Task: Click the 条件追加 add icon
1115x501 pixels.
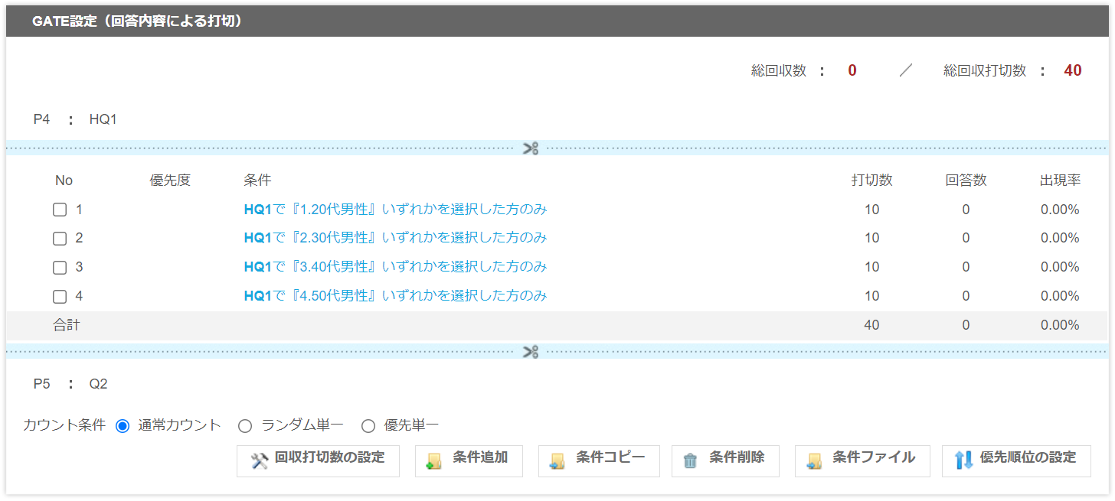Action: point(434,460)
